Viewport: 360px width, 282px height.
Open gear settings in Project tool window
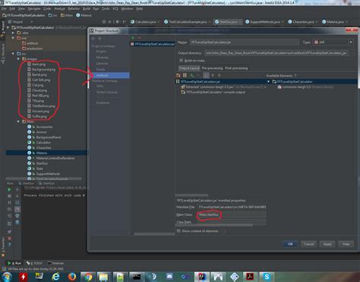pos(118,22)
